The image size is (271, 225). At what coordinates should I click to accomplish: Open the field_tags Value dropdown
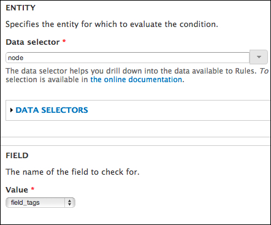pyautogui.click(x=40, y=203)
